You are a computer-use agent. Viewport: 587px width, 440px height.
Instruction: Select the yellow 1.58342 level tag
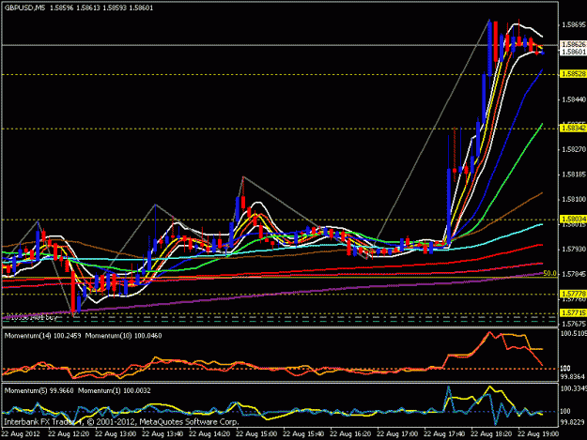click(x=573, y=129)
